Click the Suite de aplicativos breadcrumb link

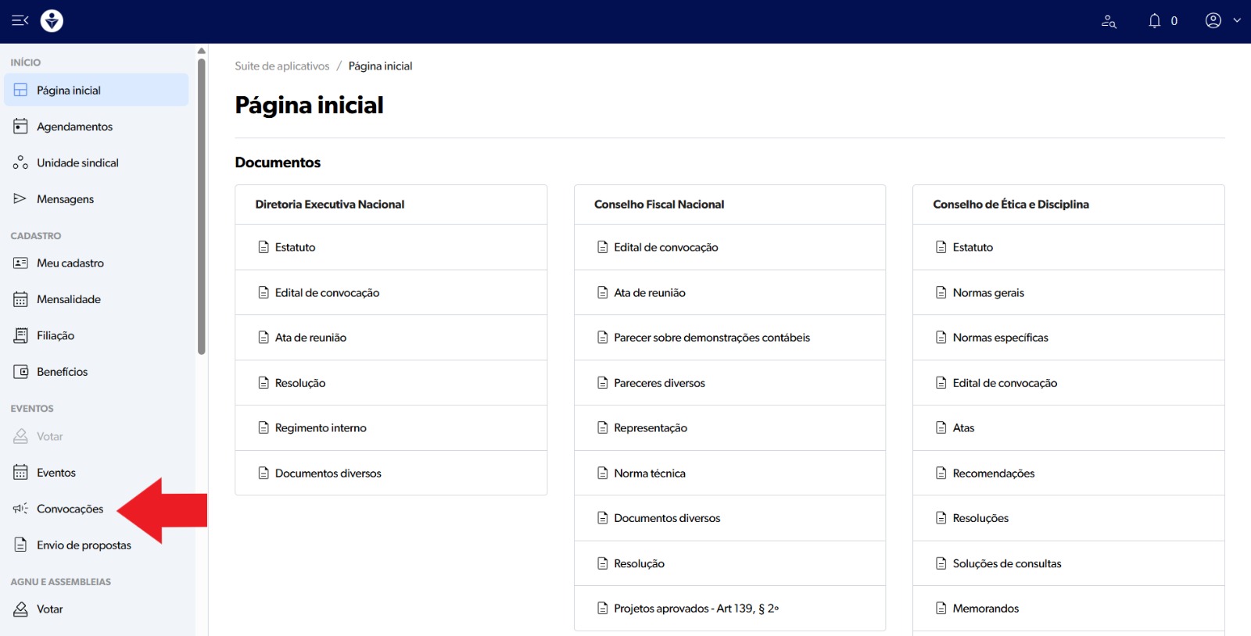(281, 66)
